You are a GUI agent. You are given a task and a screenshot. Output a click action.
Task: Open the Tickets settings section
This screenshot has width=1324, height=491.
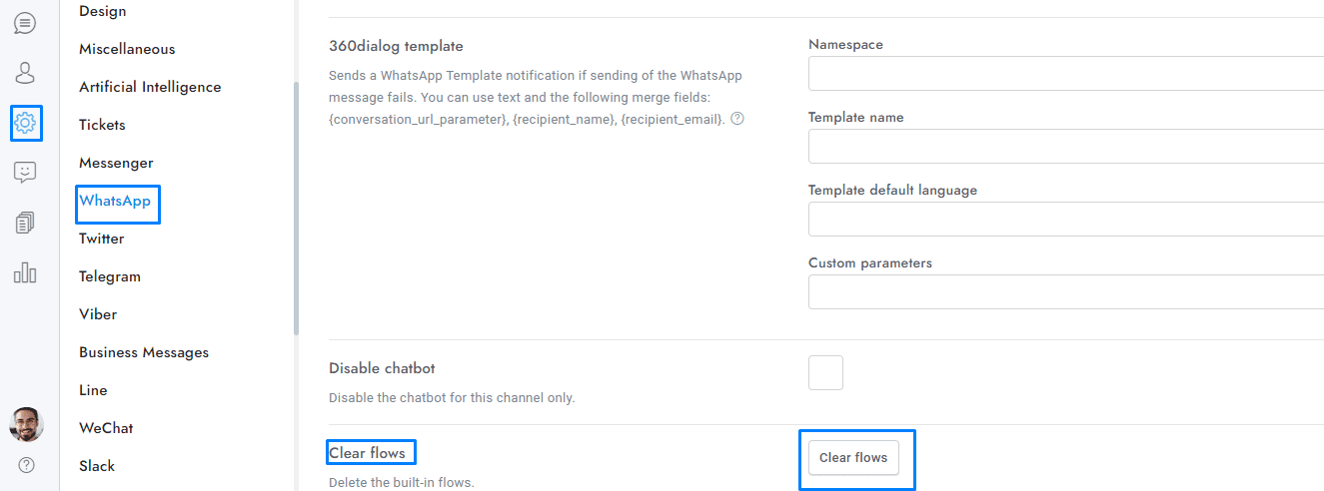coord(102,125)
